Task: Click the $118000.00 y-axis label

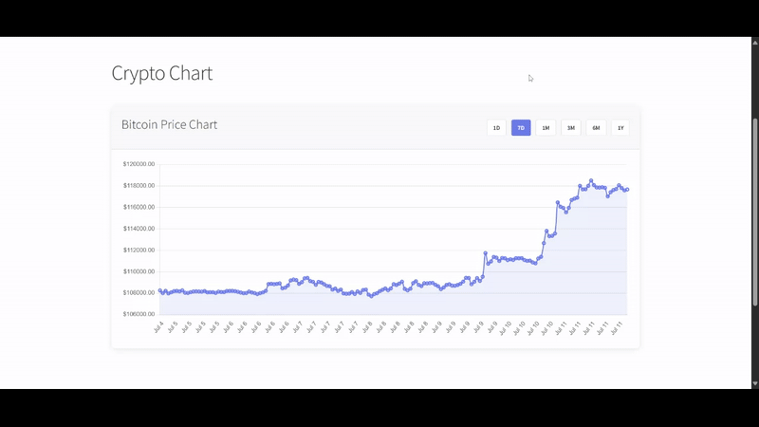Action: coord(139,186)
